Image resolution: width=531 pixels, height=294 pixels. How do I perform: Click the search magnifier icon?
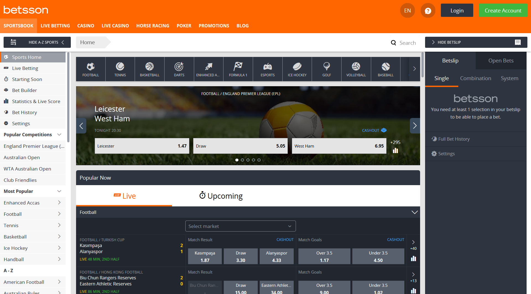(x=393, y=43)
